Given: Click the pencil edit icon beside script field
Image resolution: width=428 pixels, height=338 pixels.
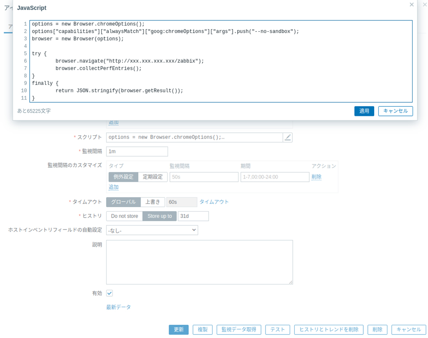Looking at the screenshot, I should [287, 137].
